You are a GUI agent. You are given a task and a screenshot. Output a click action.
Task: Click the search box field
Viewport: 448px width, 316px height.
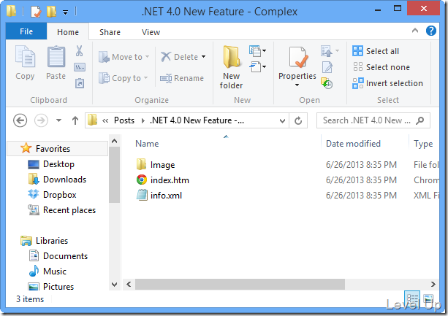(x=373, y=120)
